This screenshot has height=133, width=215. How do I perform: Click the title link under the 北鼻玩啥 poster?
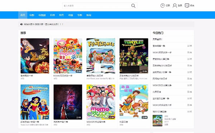click(124, 122)
